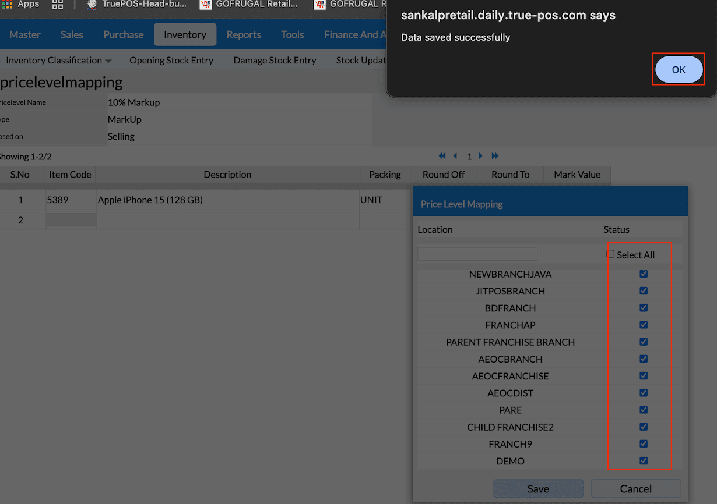
Task: Uncheck PARE location checkbox
Action: point(644,409)
